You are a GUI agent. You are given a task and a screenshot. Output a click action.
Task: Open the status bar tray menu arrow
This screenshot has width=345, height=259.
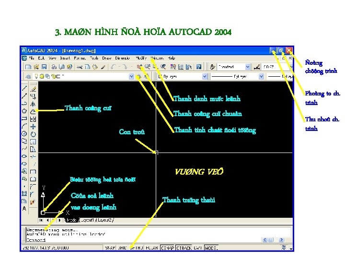[x=291, y=248]
